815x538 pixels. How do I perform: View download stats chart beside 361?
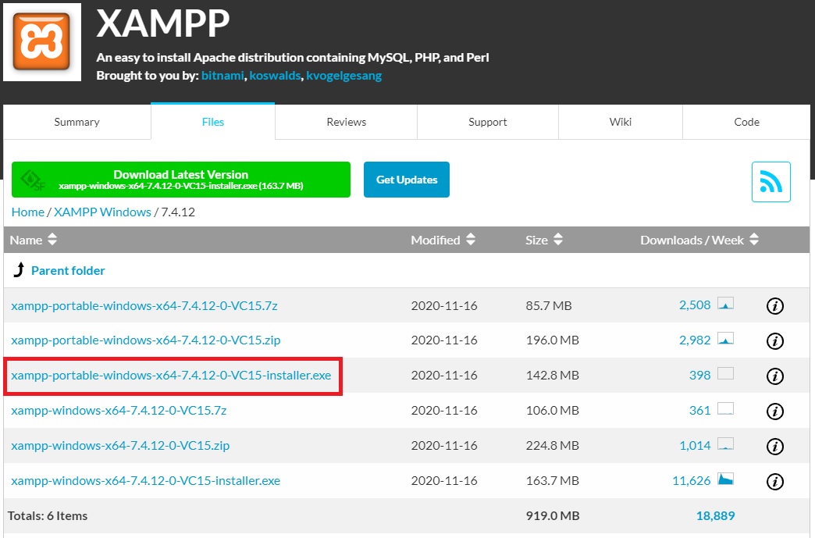(x=725, y=408)
